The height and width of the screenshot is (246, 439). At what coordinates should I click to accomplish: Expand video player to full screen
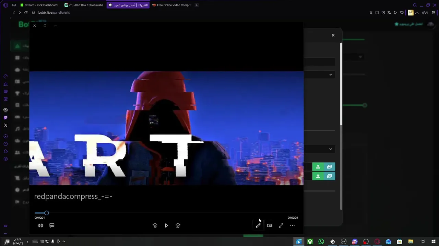click(281, 225)
